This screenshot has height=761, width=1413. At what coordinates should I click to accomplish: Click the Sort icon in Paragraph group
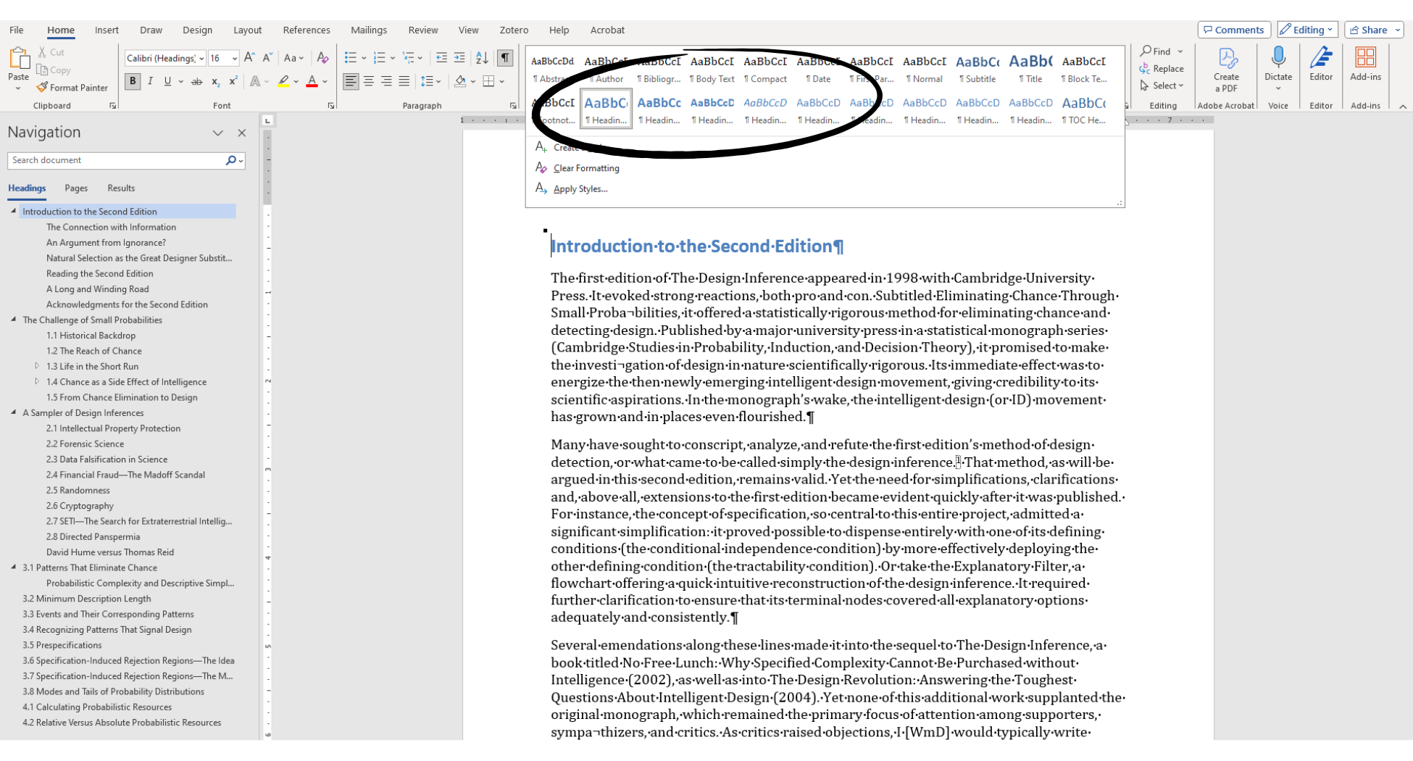[482, 58]
